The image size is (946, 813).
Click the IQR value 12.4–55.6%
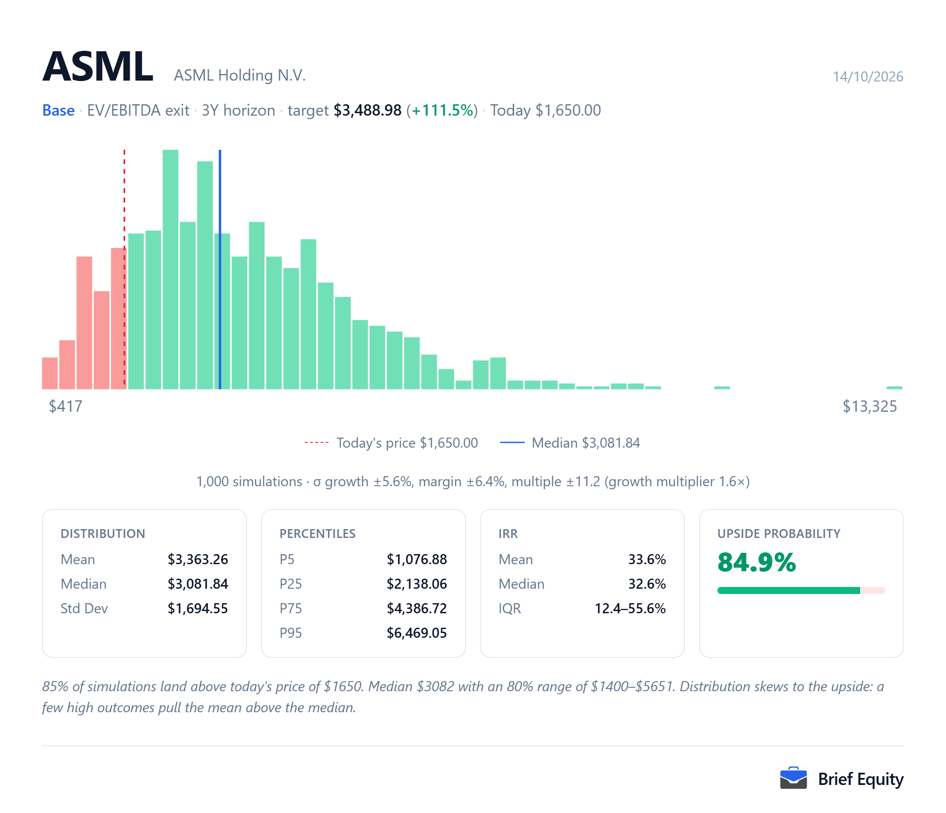coord(630,608)
